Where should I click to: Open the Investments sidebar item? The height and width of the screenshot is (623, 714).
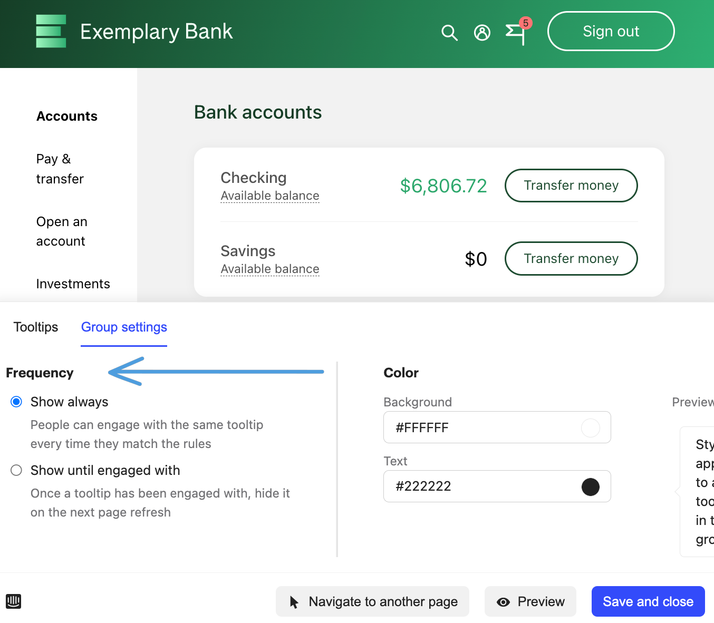pos(73,284)
